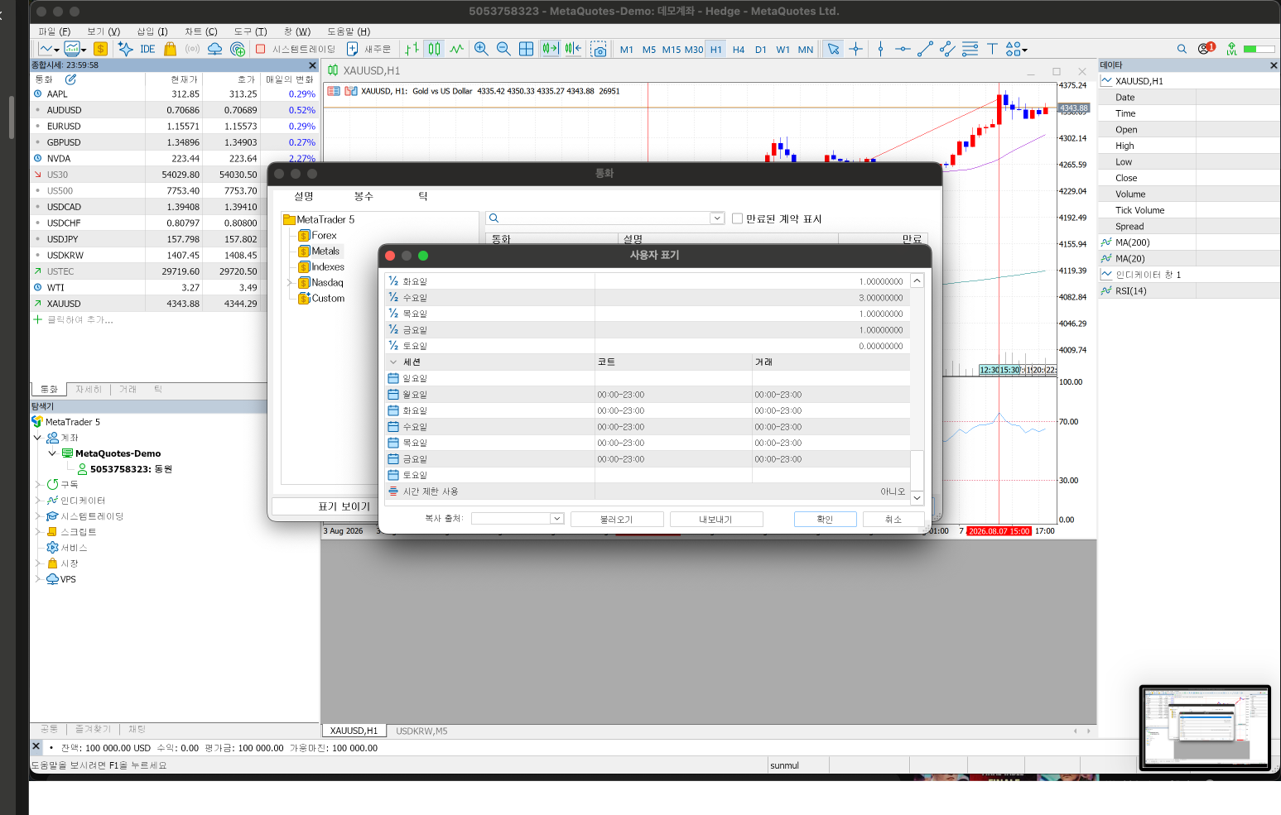
Task: Collapse the 세션 section in the dialog
Action: click(x=393, y=362)
